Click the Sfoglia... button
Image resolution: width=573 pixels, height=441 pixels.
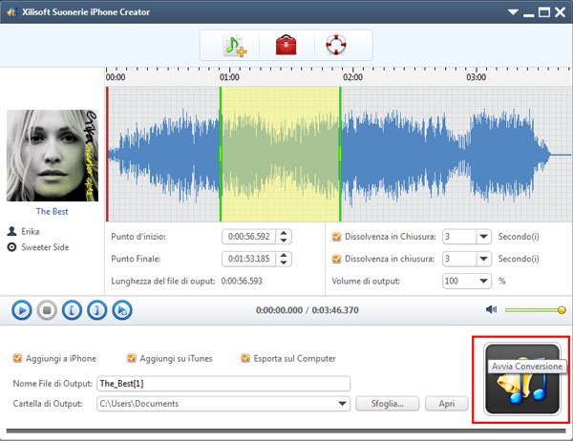pos(388,404)
